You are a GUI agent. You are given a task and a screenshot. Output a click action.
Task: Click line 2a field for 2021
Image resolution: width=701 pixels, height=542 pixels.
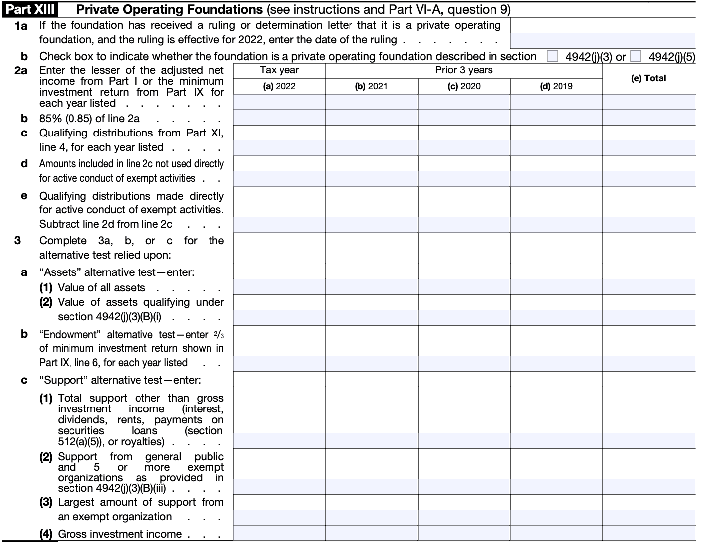pyautogui.click(x=371, y=102)
